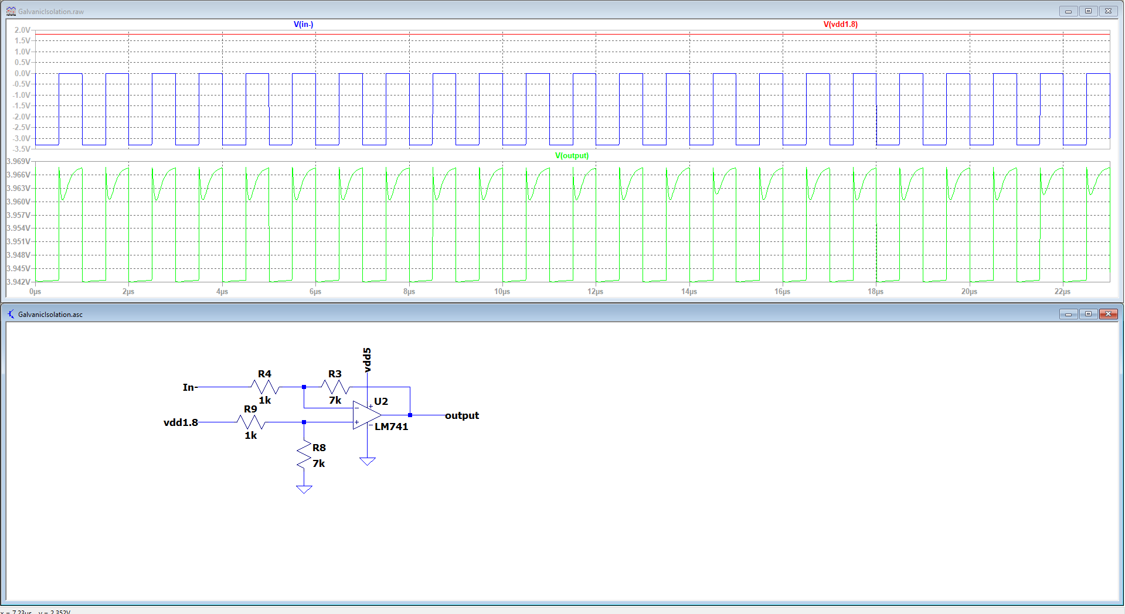The height and width of the screenshot is (614, 1125).
Task: Click the LM741 part name text
Action: click(391, 427)
